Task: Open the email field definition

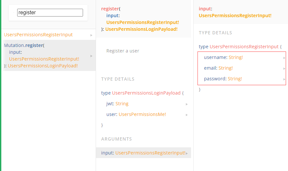Action: click(x=210, y=68)
